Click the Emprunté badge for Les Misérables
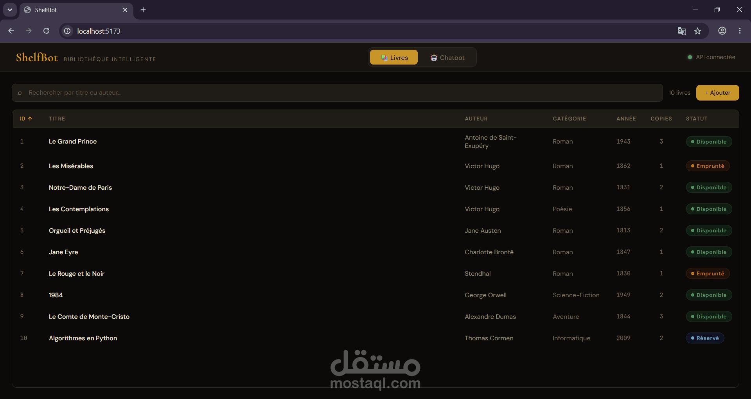This screenshot has height=399, width=751. [708, 166]
